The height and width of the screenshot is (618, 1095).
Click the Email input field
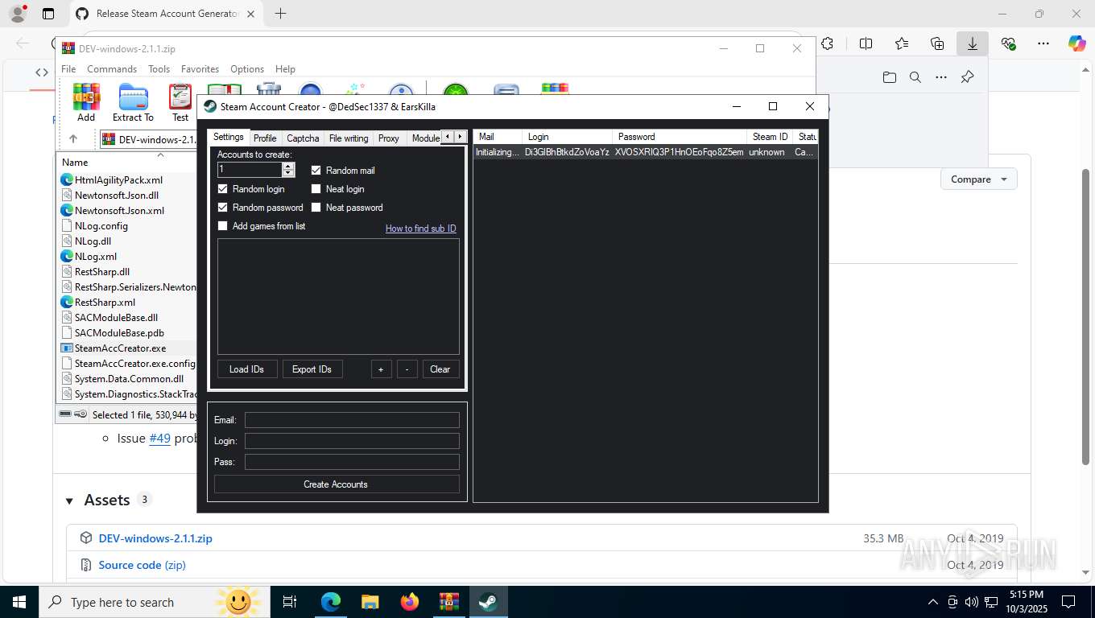(x=352, y=420)
